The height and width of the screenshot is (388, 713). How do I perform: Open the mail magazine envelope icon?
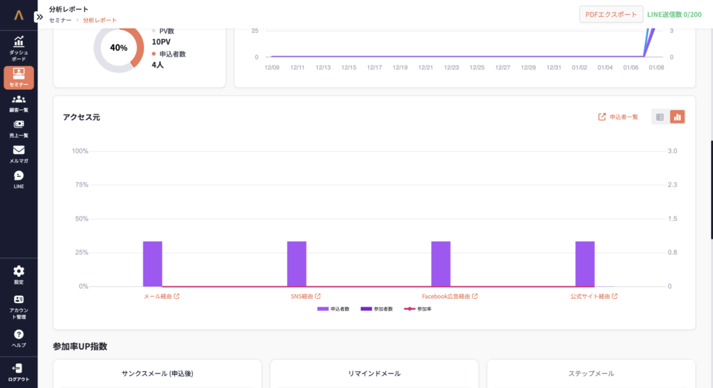tap(19, 150)
